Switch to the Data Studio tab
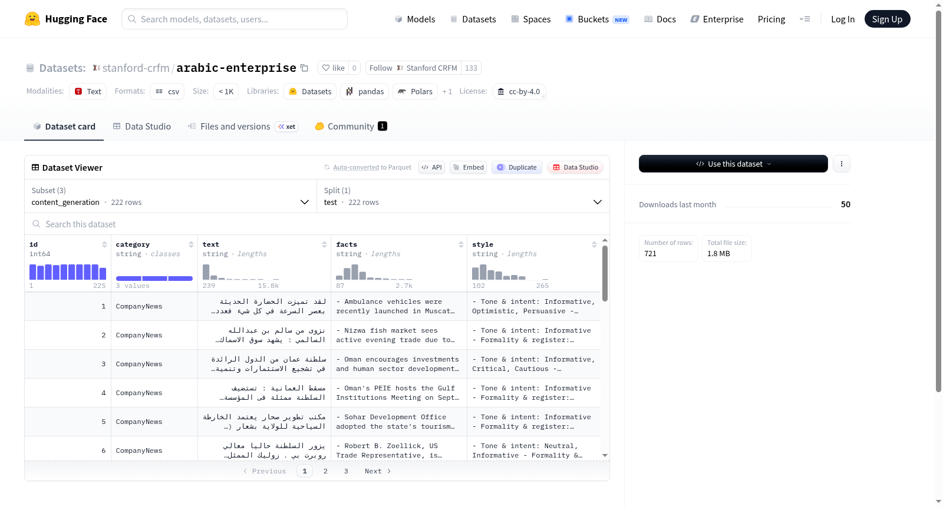The width and height of the screenshot is (943, 507). 142,127
